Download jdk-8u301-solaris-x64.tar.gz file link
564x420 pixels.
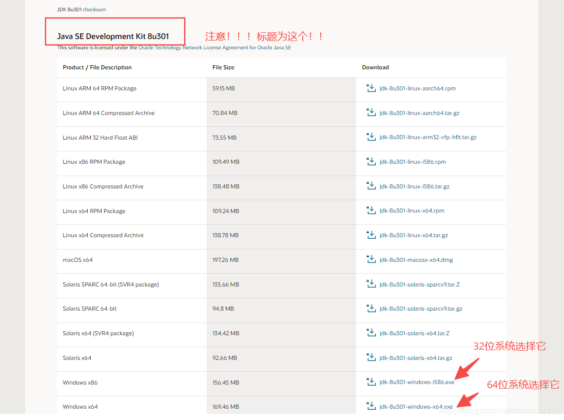click(x=416, y=358)
